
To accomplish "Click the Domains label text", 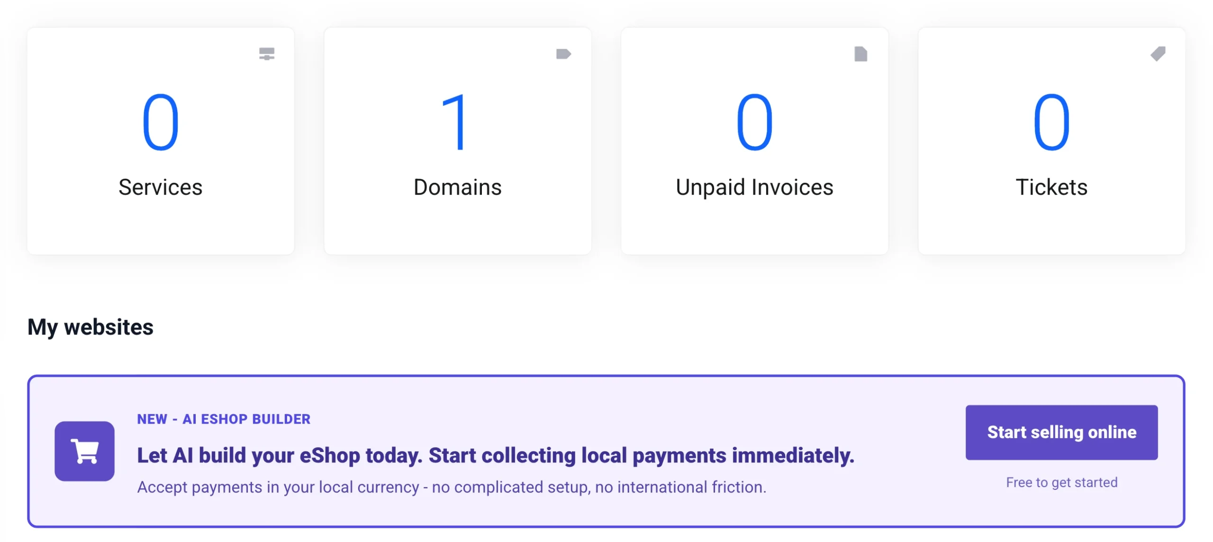I will point(458,187).
